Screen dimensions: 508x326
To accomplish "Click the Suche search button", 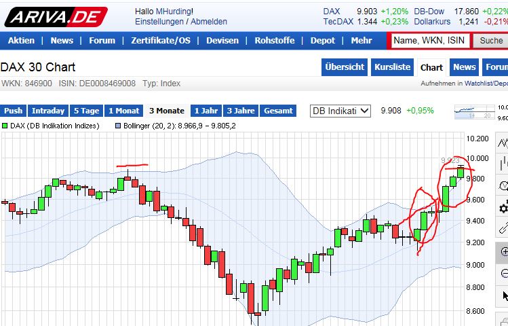I will click(491, 41).
